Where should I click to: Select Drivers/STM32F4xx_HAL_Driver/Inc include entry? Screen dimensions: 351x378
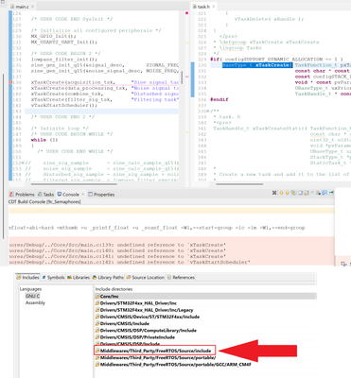coord(136,303)
